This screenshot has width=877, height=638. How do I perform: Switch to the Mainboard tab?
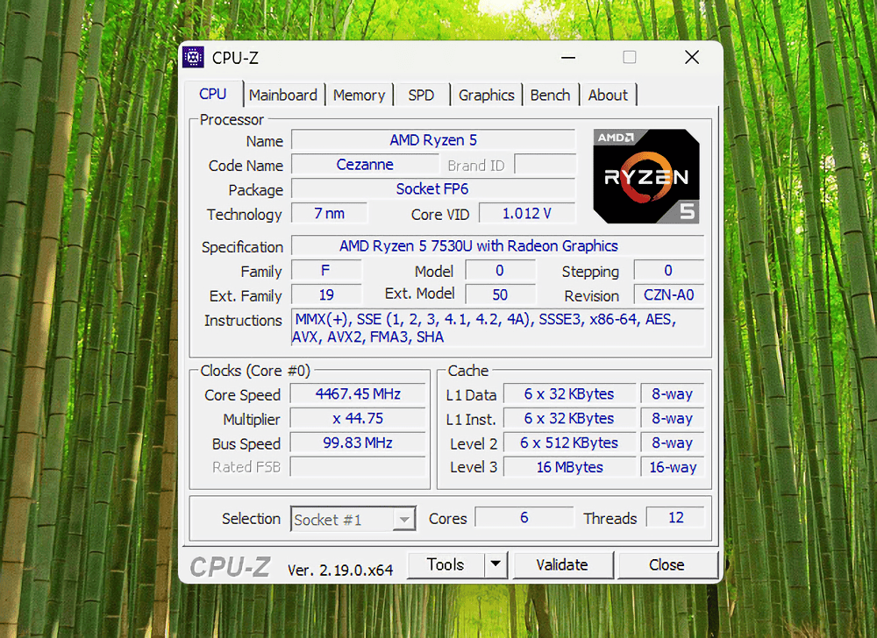tap(282, 95)
